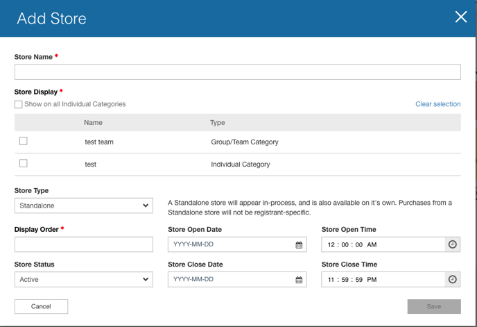Screen dimensions: 477x327
Task: Expand the Store Type dropdown
Action: pos(83,206)
